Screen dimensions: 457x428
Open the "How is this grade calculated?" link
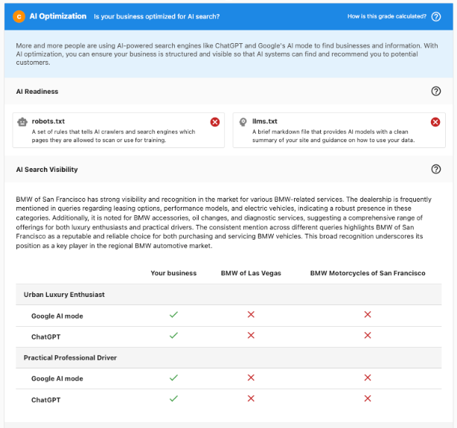click(387, 16)
